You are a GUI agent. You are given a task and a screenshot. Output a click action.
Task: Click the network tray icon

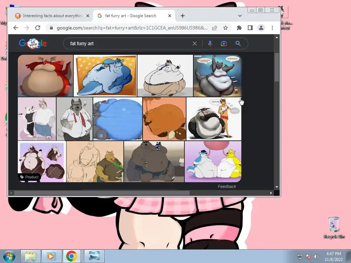(300, 256)
